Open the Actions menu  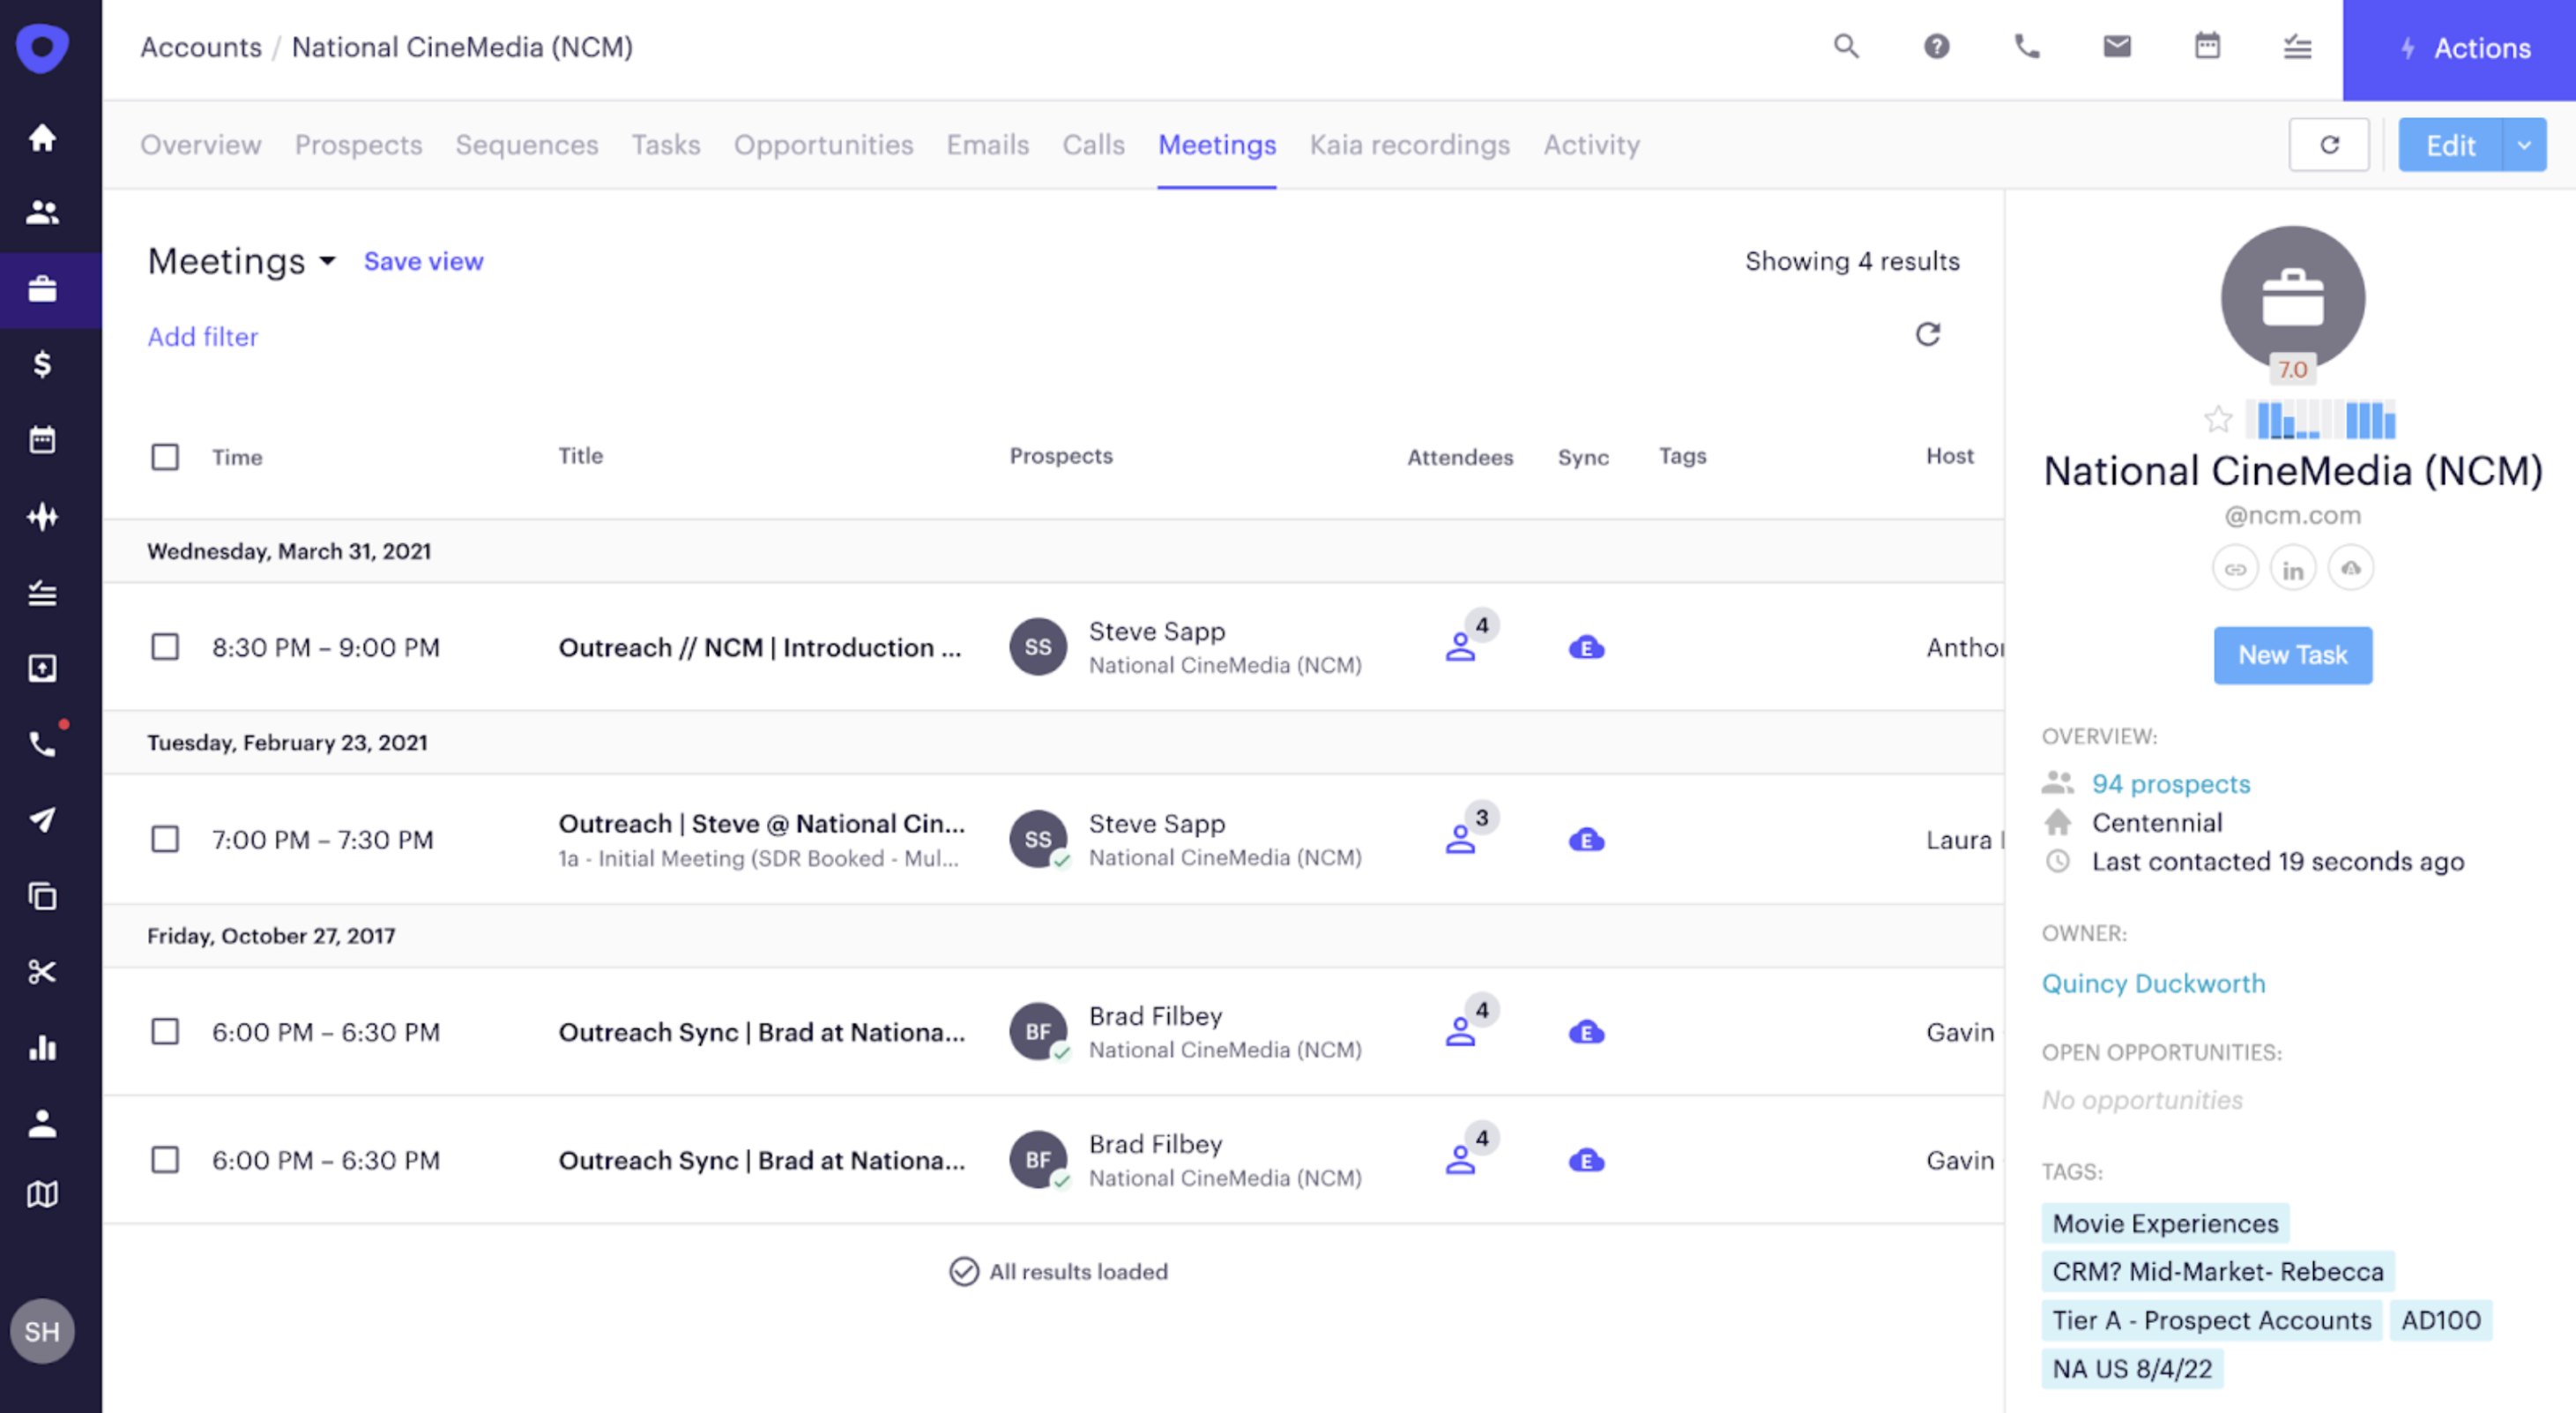2464,48
